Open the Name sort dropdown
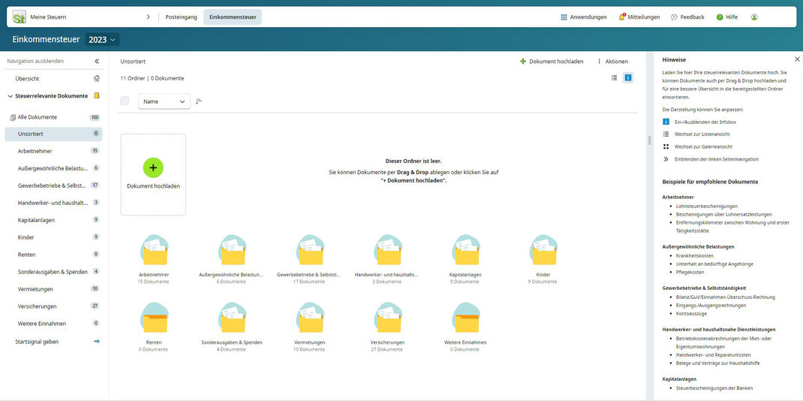The width and height of the screenshot is (803, 401). click(x=164, y=101)
